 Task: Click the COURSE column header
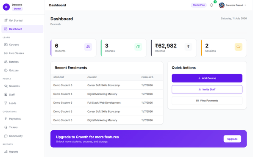92,77
